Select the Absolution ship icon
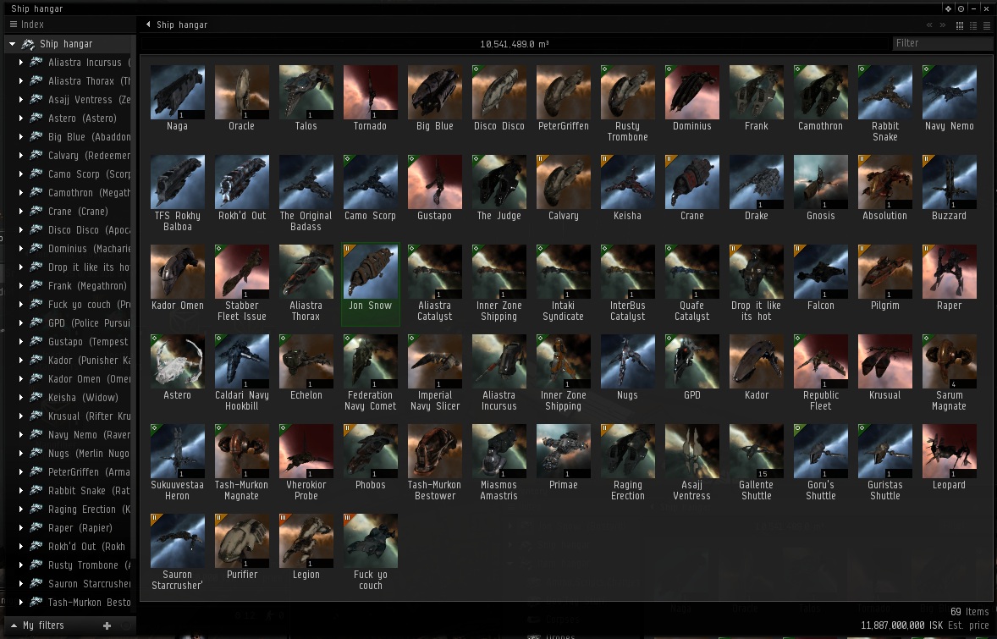 click(x=885, y=182)
